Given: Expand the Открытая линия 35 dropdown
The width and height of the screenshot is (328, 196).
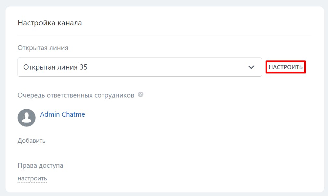Looking at the screenshot, I should 139,67.
